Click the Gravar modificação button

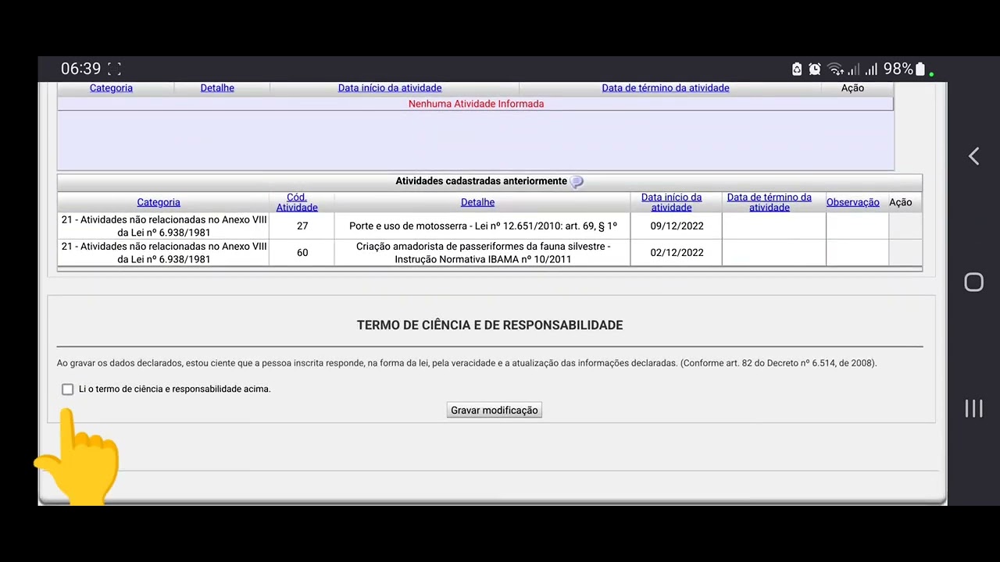(494, 410)
